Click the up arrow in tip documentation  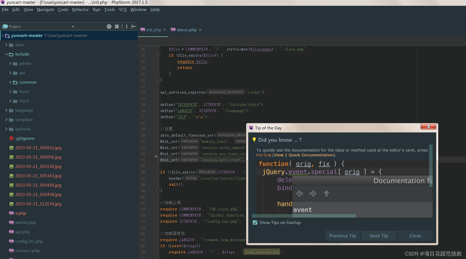(326, 193)
